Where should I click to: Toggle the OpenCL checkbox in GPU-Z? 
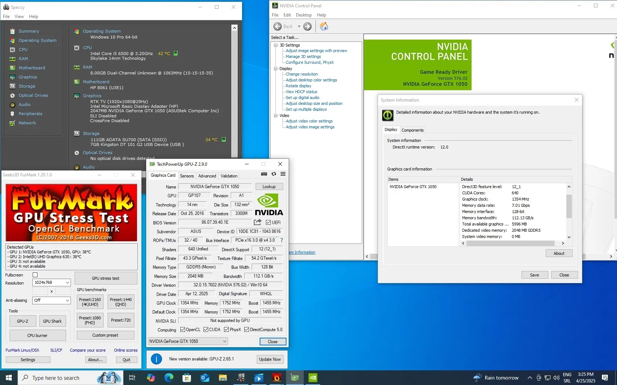click(x=183, y=330)
